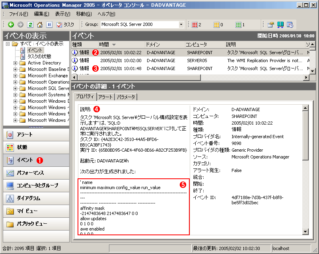Go to Home via house icon
The image size is (319, 254).
click(x=40, y=25)
